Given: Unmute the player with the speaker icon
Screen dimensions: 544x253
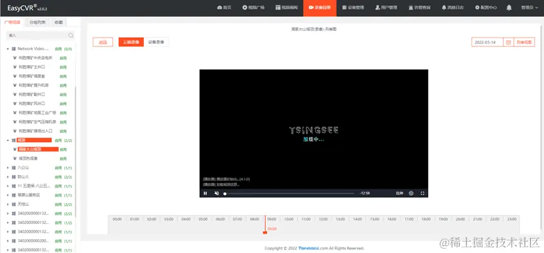Looking at the screenshot, I should click(x=216, y=193).
